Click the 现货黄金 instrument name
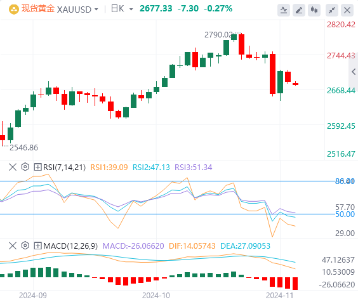 point(38,9)
